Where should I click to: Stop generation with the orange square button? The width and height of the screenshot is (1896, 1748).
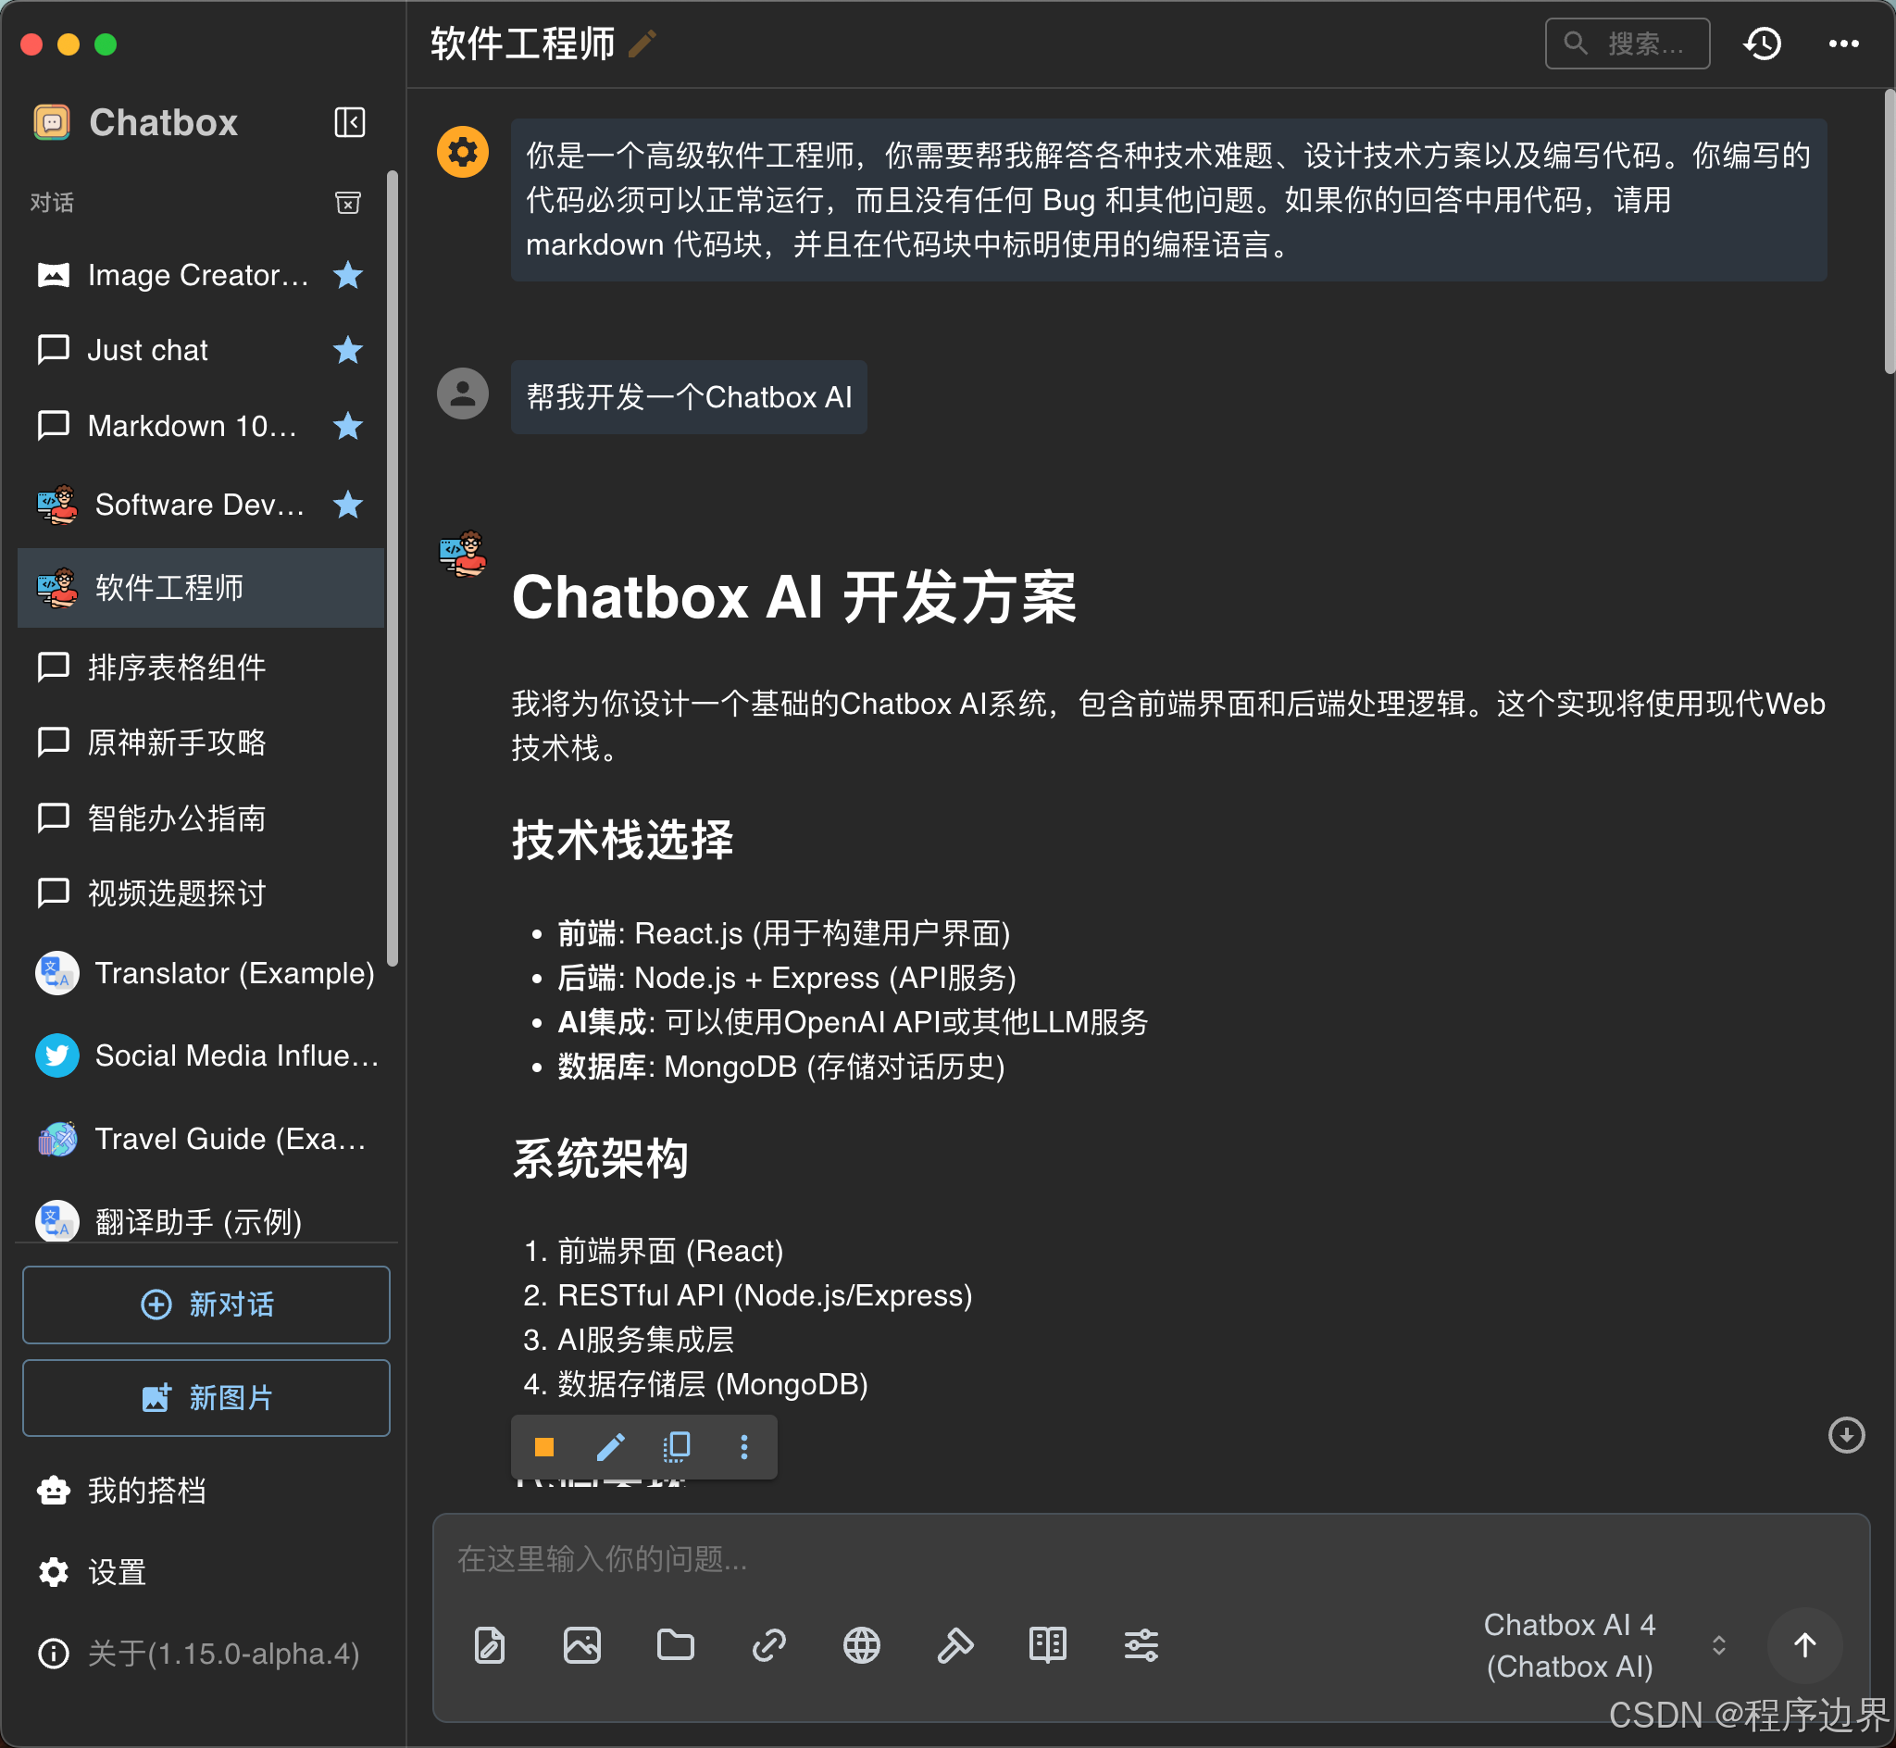[543, 1446]
